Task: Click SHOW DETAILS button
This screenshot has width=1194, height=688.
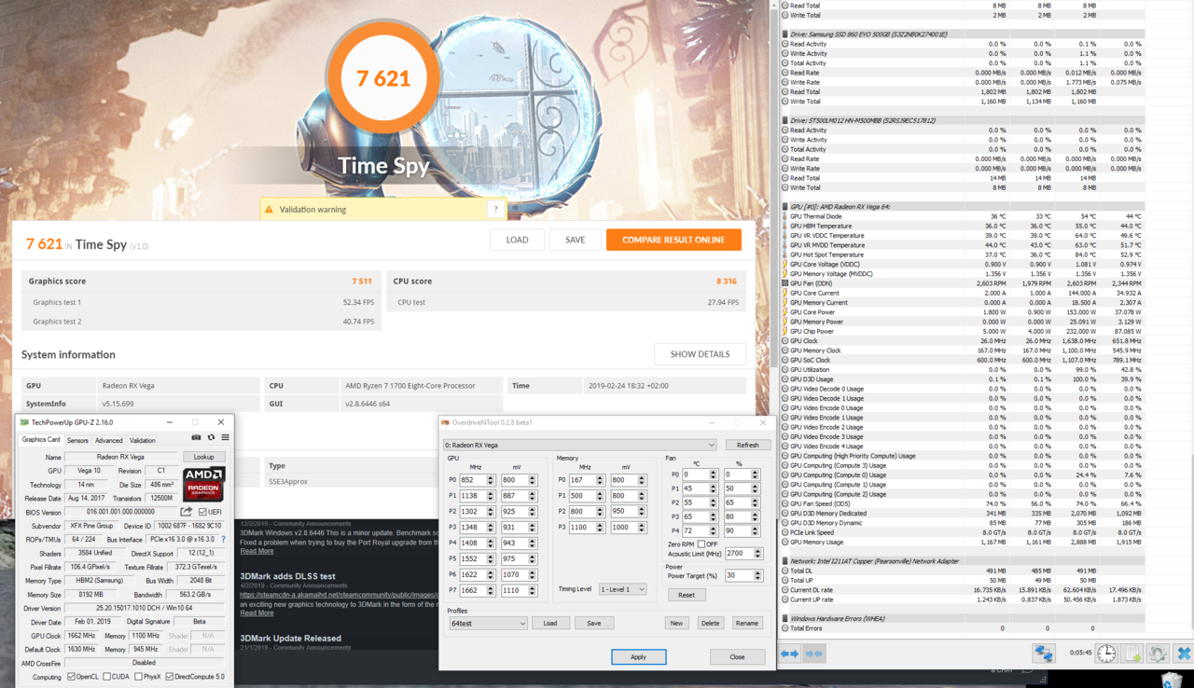Action: pyautogui.click(x=700, y=354)
